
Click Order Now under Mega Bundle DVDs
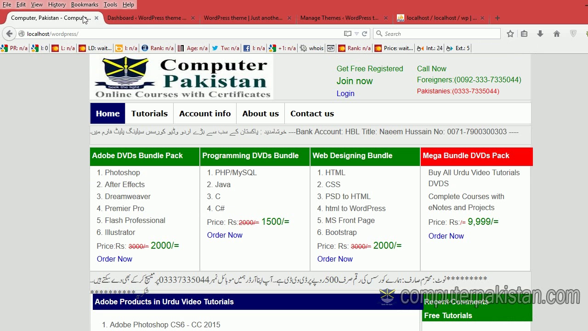point(446,236)
